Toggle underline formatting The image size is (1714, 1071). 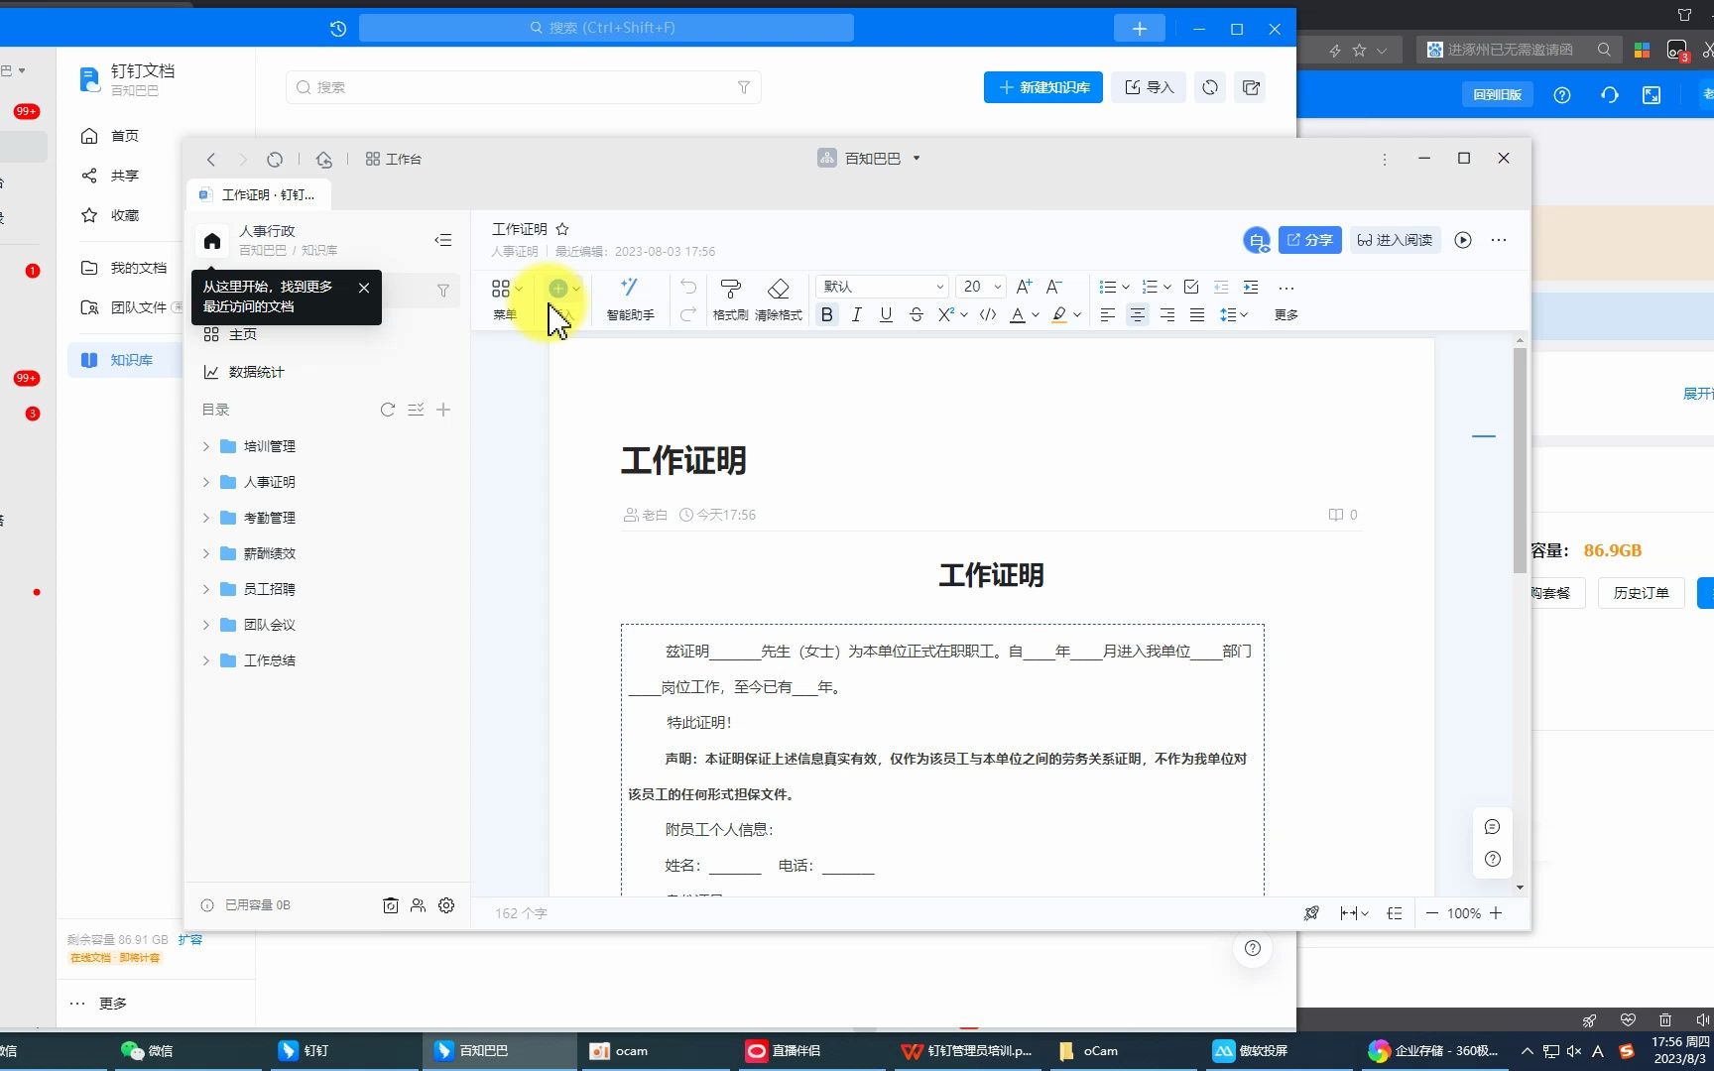887,314
